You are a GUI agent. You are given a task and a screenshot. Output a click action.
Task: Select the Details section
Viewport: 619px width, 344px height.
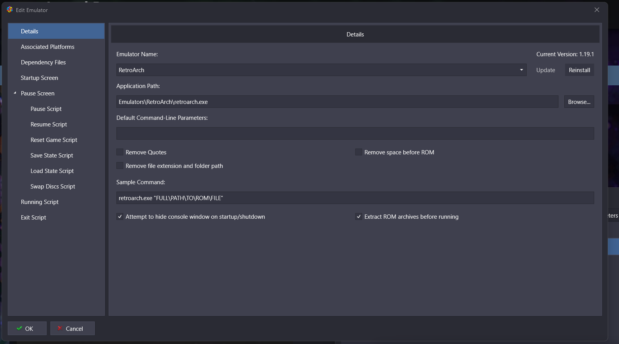click(56, 31)
